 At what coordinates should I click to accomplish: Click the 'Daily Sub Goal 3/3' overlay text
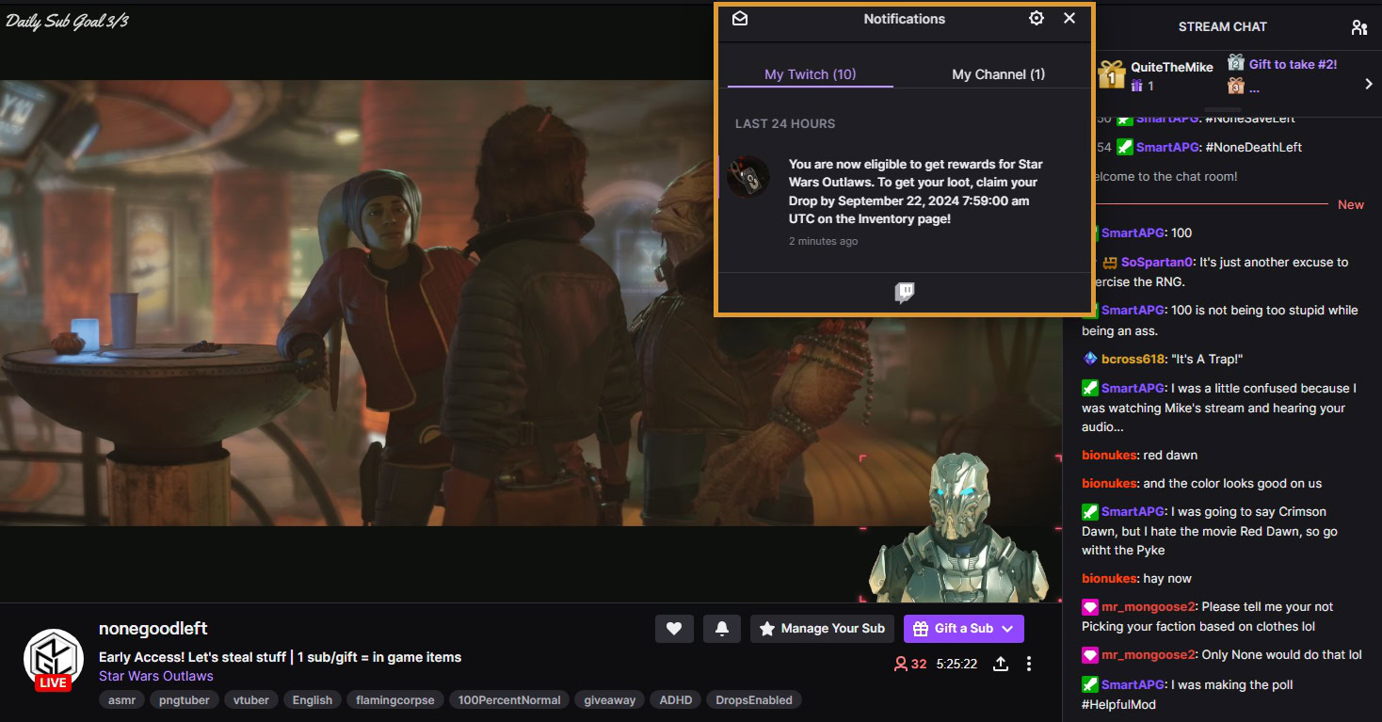(x=67, y=21)
